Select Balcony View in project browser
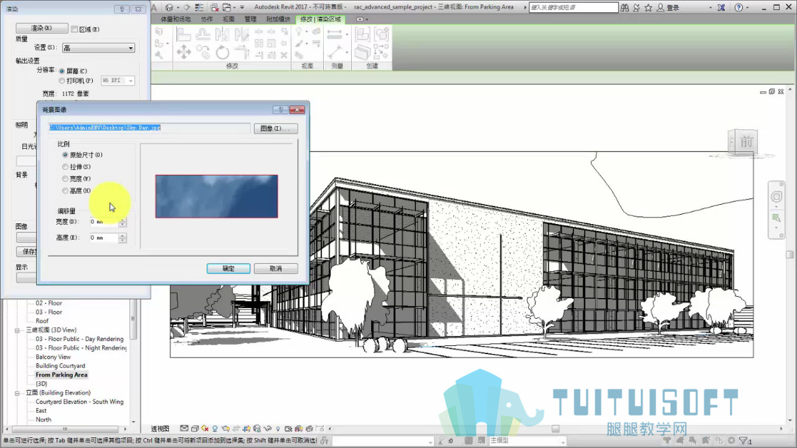 (53, 357)
